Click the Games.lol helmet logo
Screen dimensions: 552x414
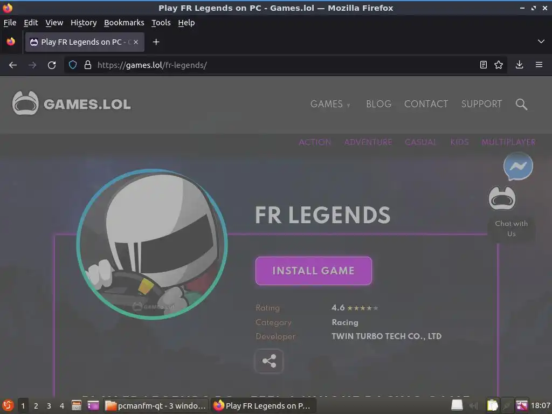25,103
